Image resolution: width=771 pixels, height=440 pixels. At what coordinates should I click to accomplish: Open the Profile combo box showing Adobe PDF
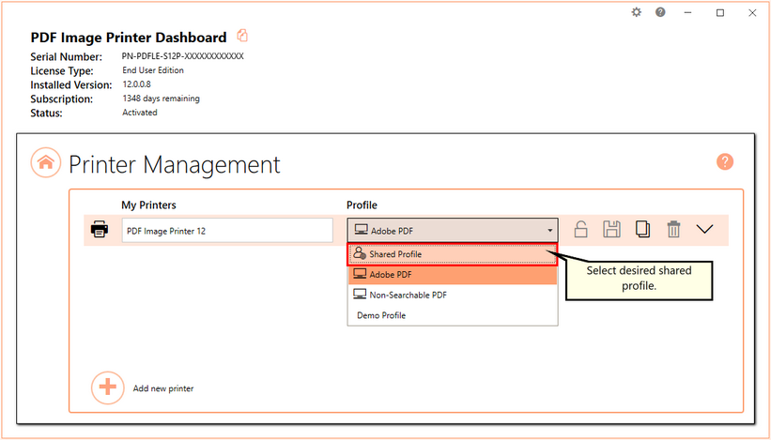(x=453, y=230)
